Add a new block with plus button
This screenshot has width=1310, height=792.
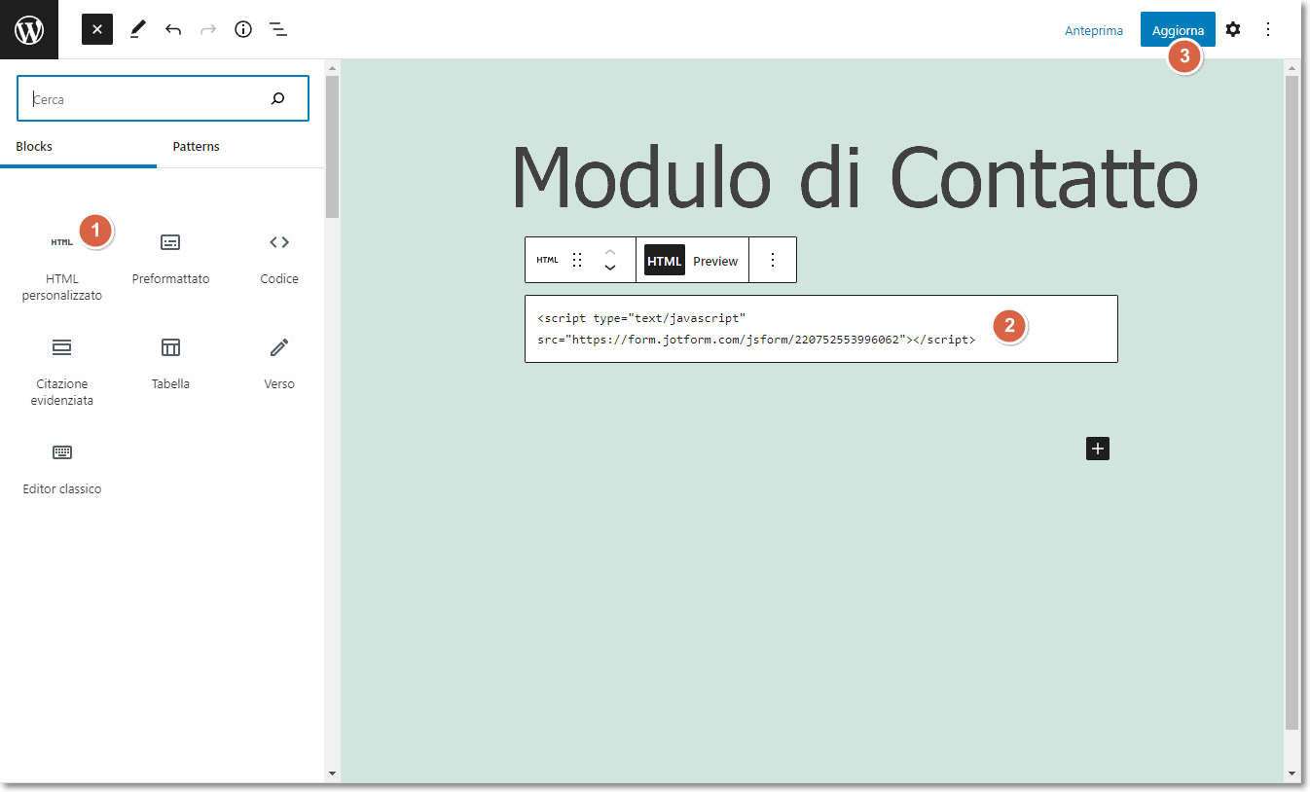tap(1098, 449)
